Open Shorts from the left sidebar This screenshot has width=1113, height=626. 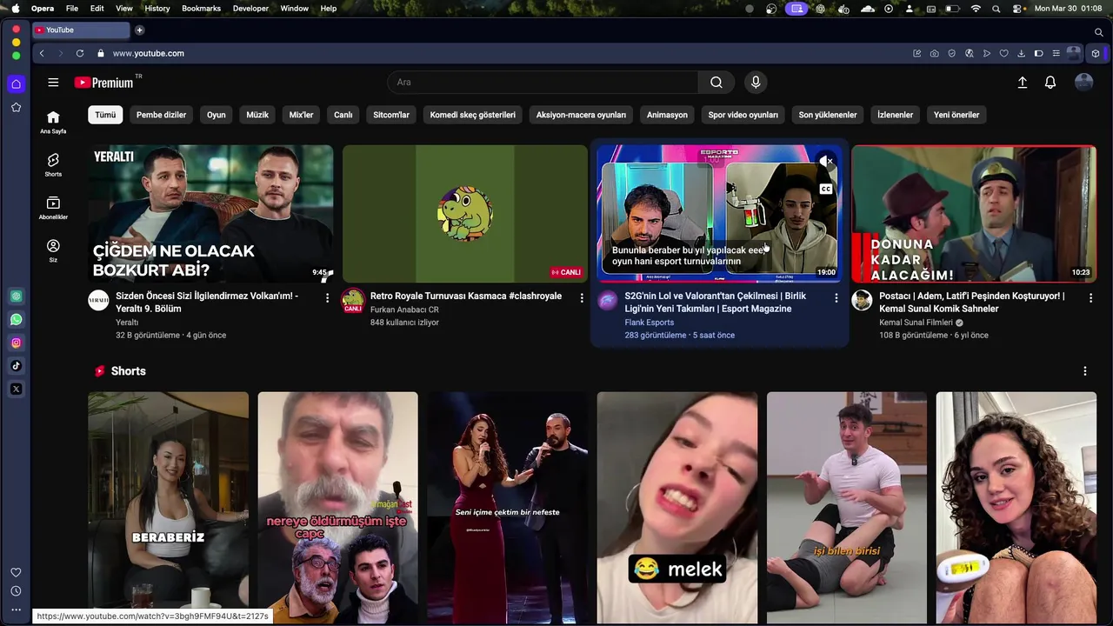(x=53, y=165)
